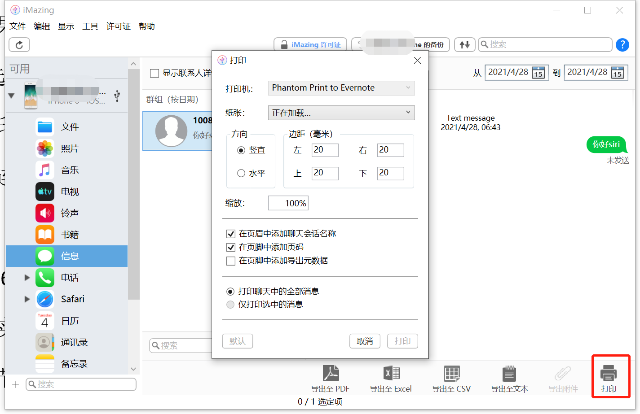Toggle show contact details (显示联系人详) checkbox
The width and height of the screenshot is (640, 414).
coord(154,73)
